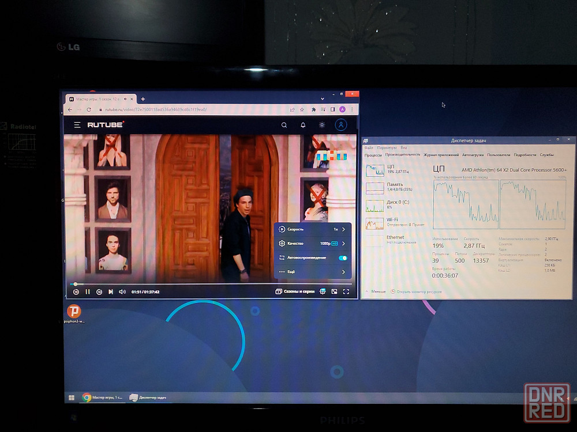Play the next episode
The width and height of the screenshot is (577, 432).
110,291
